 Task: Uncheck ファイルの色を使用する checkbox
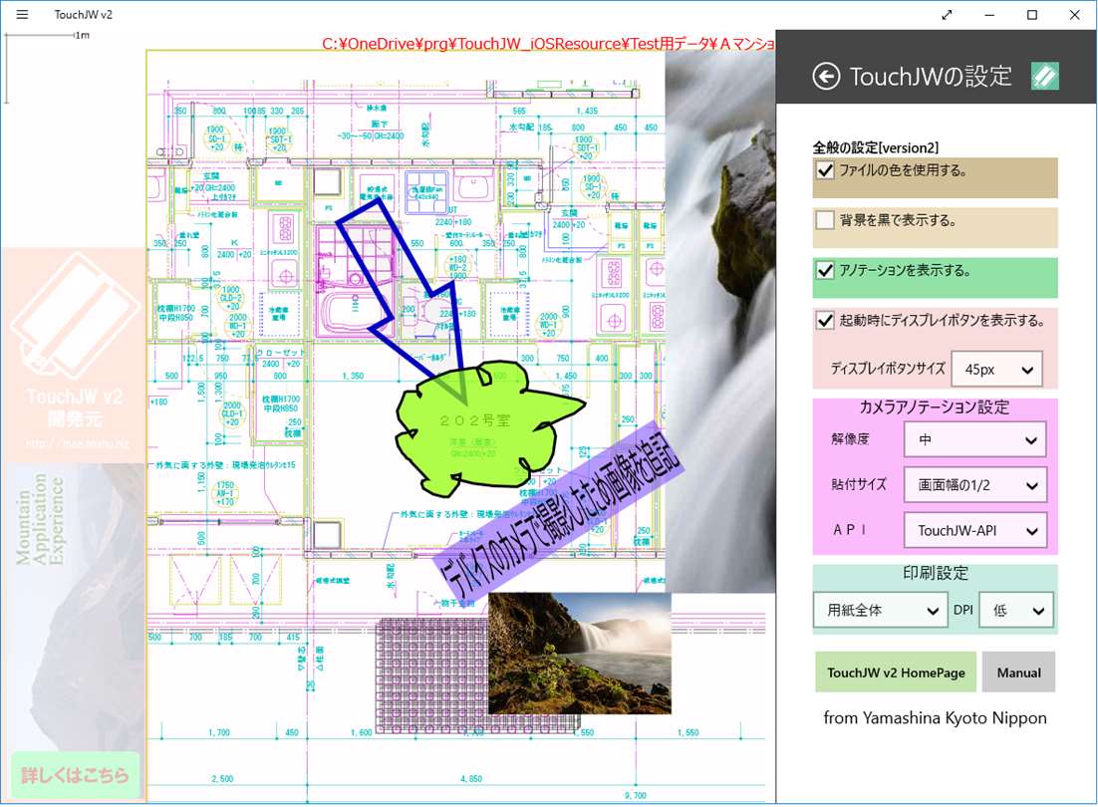tap(825, 170)
